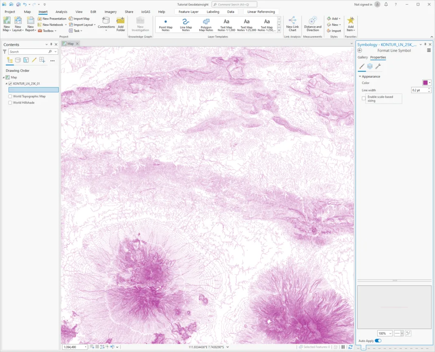Select Polygon Map Notes template
The height and width of the screenshot is (352, 435).
[x=206, y=25]
